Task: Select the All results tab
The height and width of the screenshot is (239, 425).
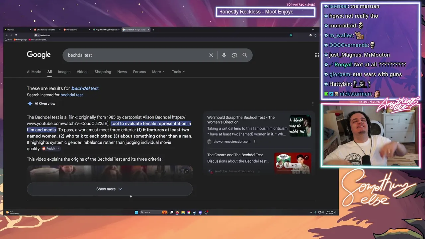Action: 49,72
